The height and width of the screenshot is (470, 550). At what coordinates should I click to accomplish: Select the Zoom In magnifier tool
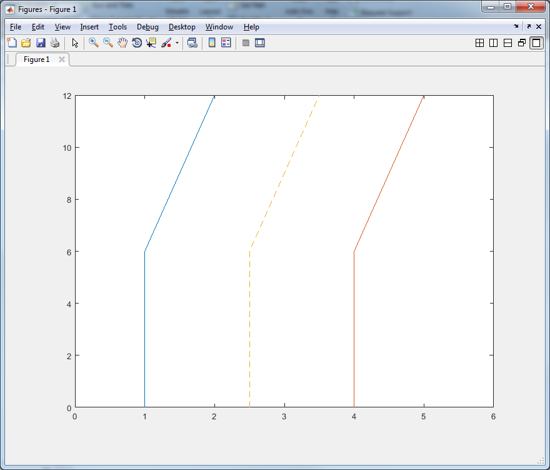click(x=94, y=43)
